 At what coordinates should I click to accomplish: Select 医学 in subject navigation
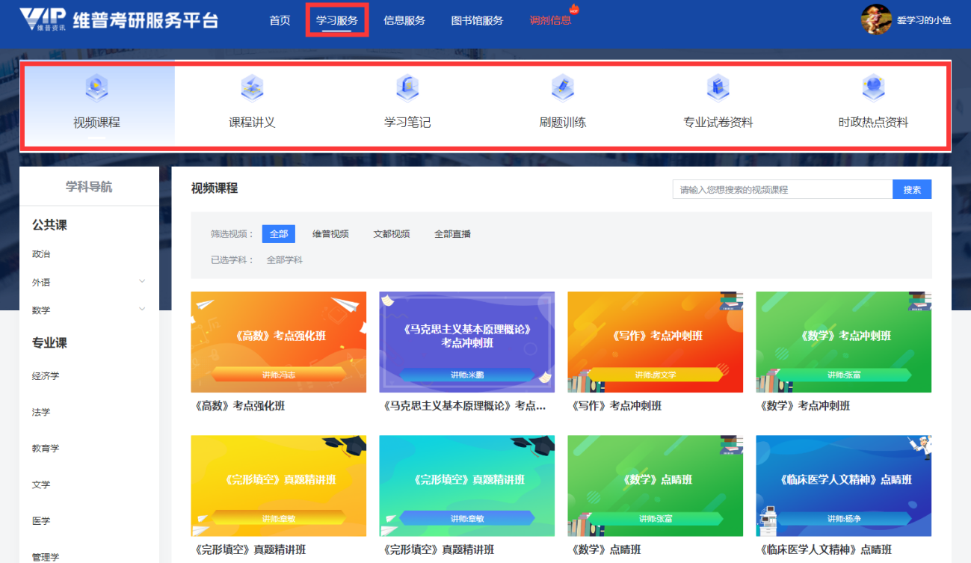pos(41,521)
